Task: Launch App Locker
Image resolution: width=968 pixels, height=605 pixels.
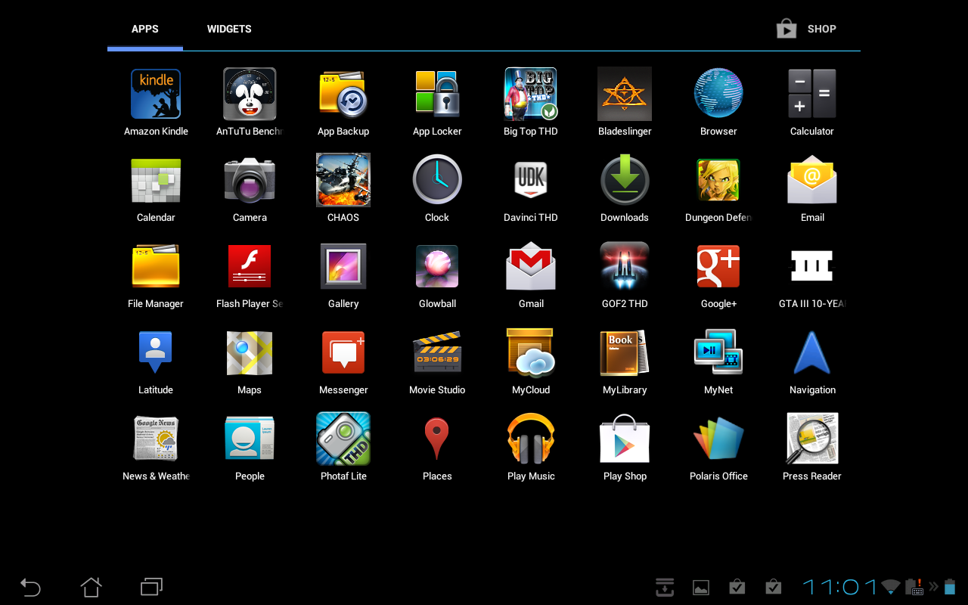Action: [x=437, y=94]
